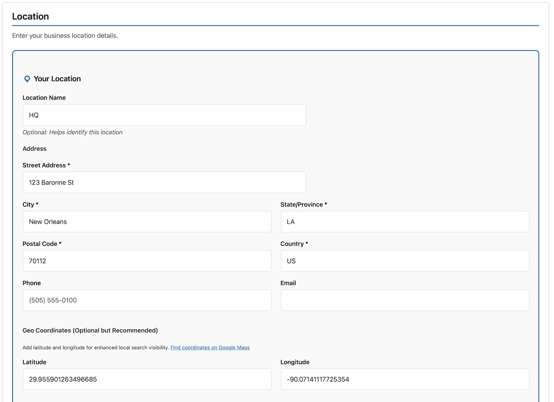Viewport: 554px width, 402px height.
Task: Select the City field with New Orleans
Action: [x=147, y=222]
